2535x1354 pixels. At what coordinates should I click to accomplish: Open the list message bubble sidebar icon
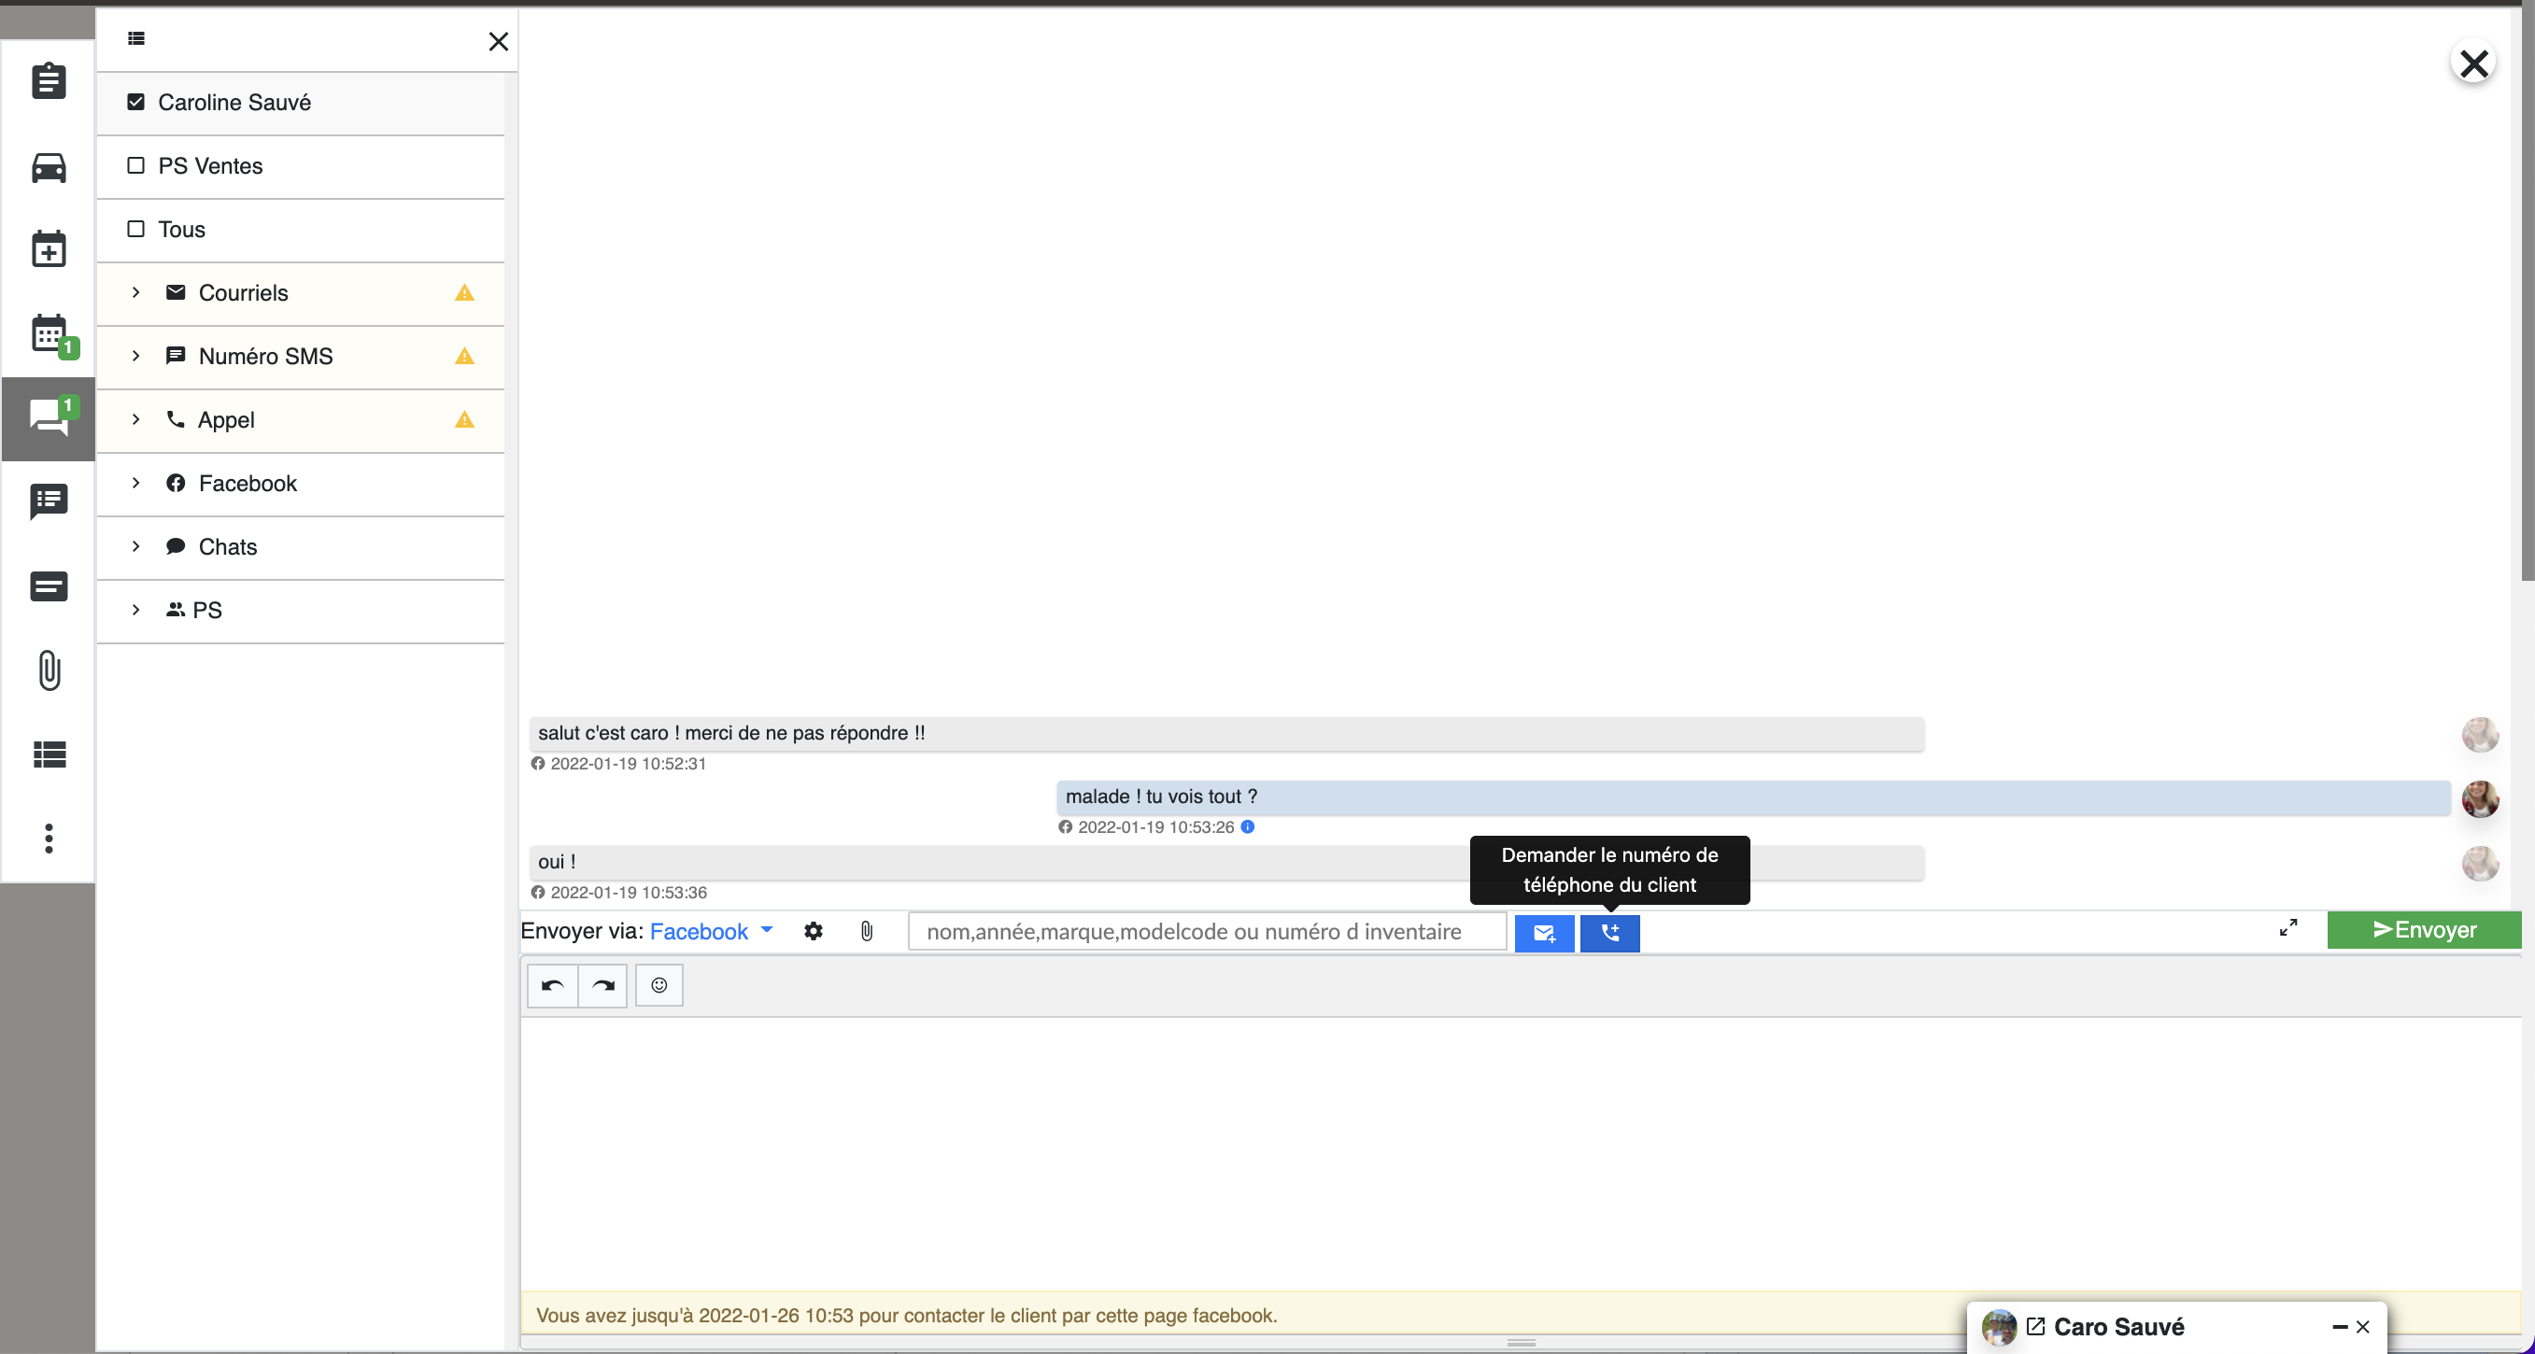tap(49, 501)
